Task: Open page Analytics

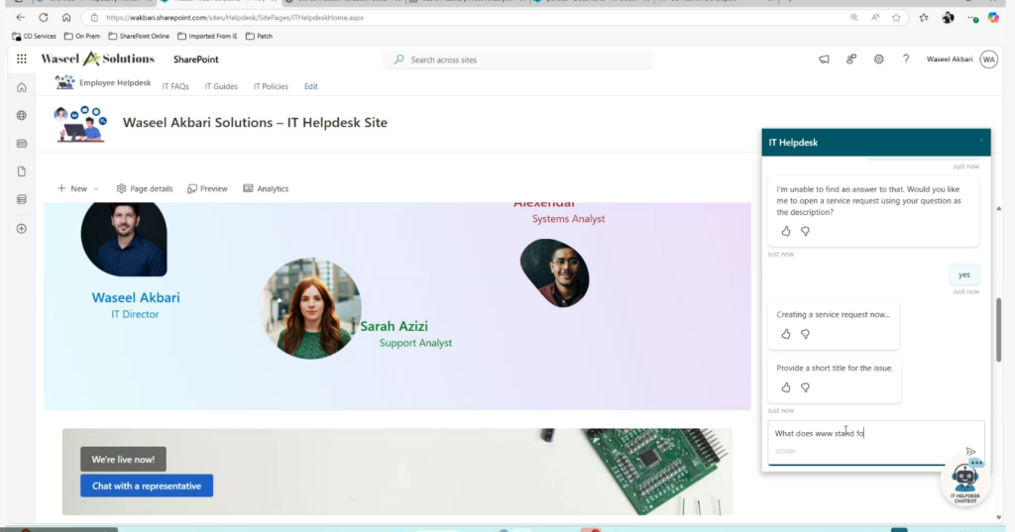Action: (266, 188)
